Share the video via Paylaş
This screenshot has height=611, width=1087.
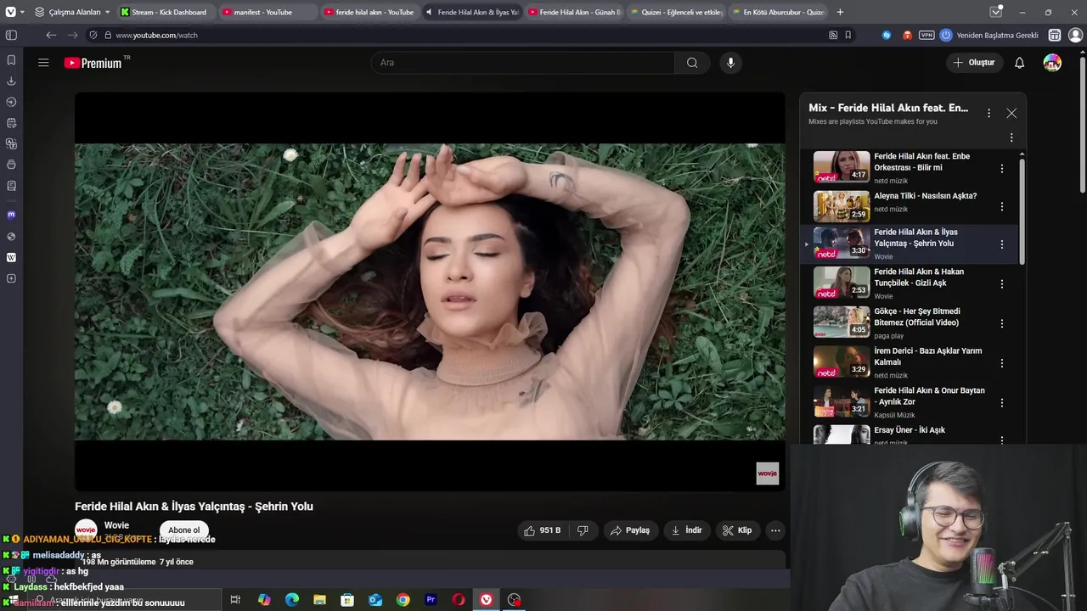pyautogui.click(x=629, y=530)
